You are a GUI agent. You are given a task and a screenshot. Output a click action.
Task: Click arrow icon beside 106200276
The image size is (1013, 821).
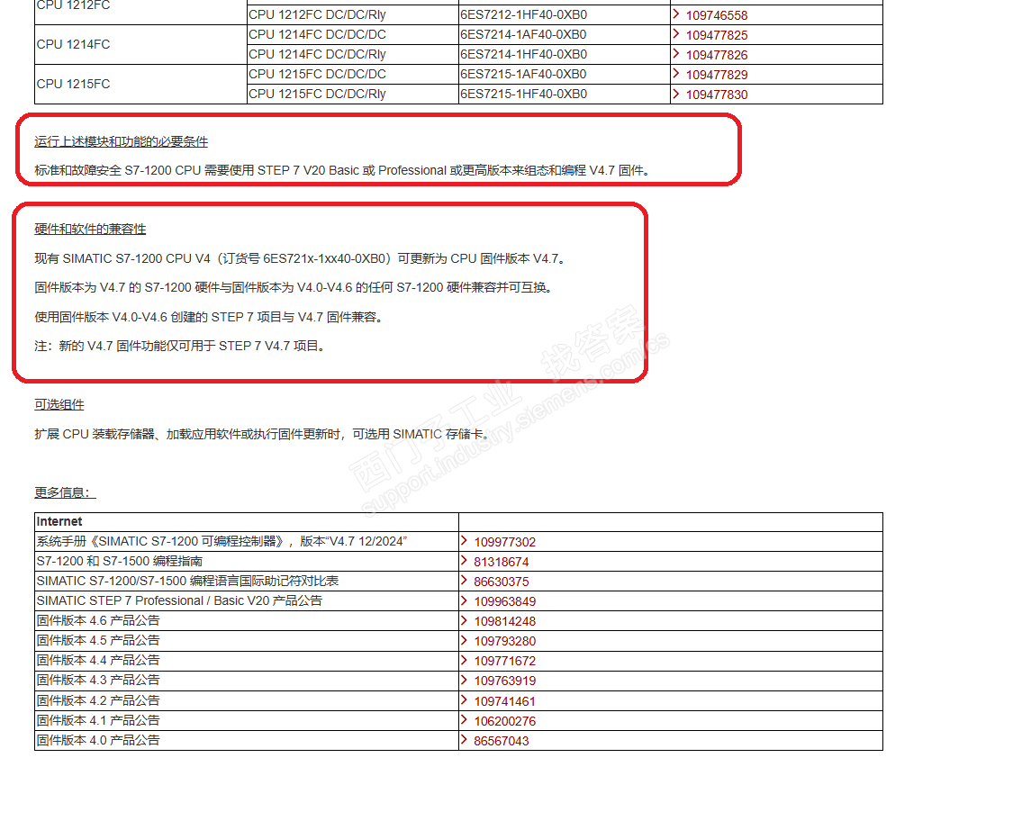coord(464,719)
